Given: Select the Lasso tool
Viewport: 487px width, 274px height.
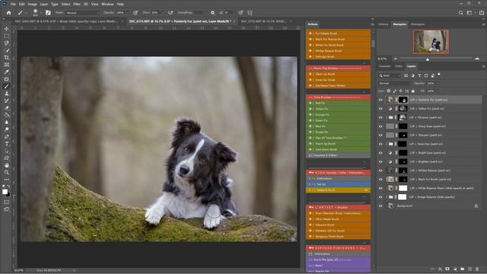Looking at the screenshot, I should tap(7, 43).
